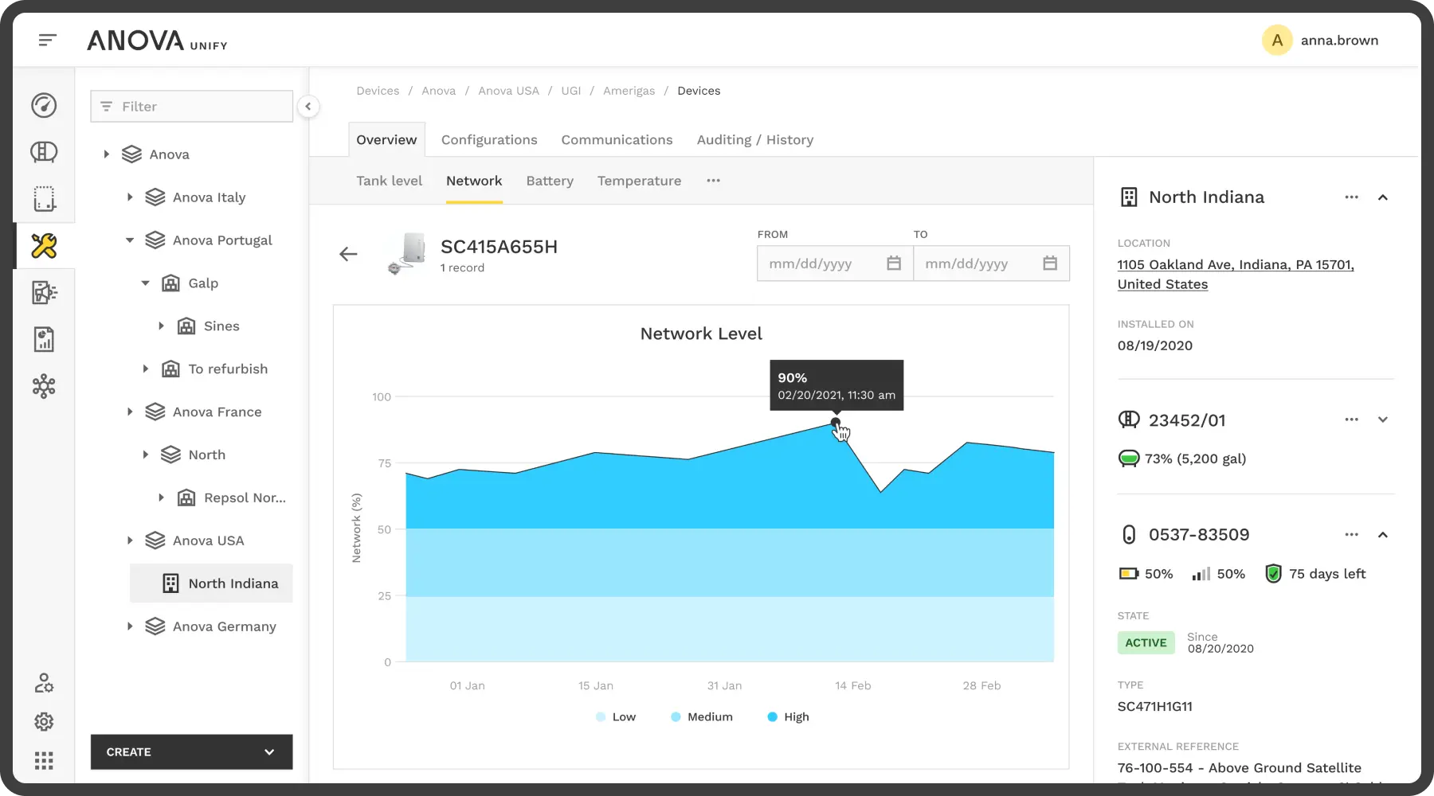
Task: Open the dashboard gauge icon in sidebar
Action: point(44,105)
